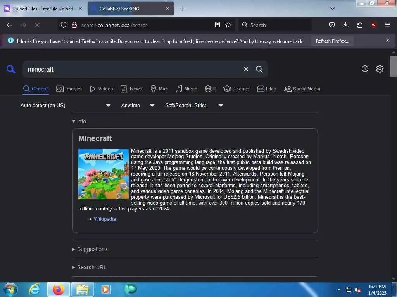Open the Pocket save icon
Image resolution: width=397 pixels, height=297 pixels.
point(332,25)
